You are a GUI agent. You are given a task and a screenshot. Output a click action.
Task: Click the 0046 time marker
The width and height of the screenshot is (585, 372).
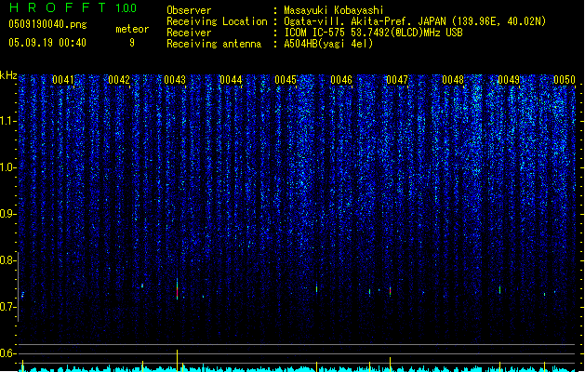[341, 80]
